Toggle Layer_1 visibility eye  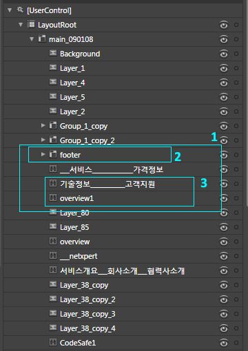pyautogui.click(x=224, y=68)
